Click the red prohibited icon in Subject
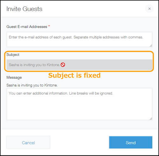159x156 pixels. click(63, 65)
